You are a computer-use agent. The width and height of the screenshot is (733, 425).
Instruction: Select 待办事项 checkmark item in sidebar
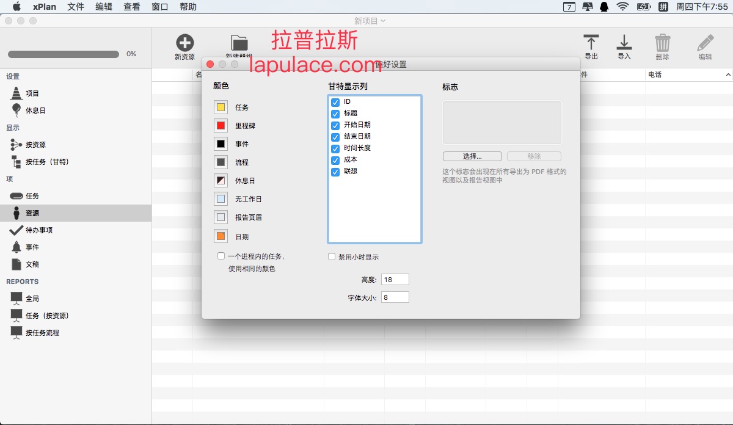(38, 230)
